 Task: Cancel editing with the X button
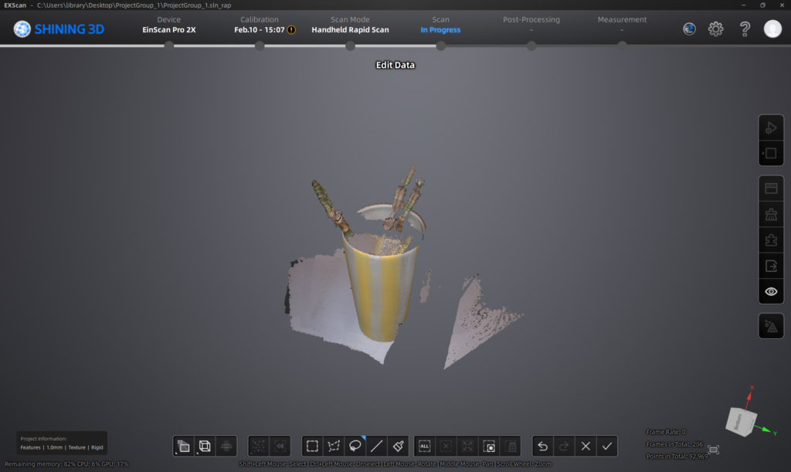(586, 446)
